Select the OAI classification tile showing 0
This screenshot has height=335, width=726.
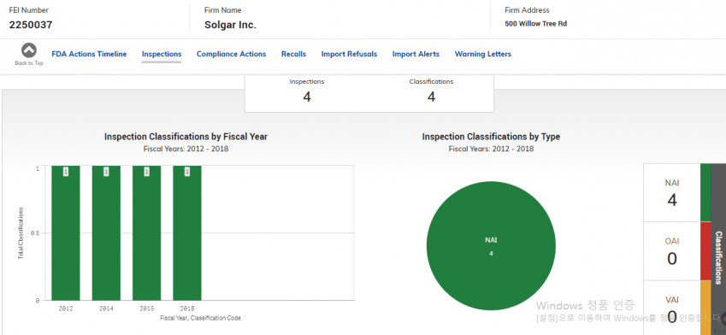(x=672, y=251)
